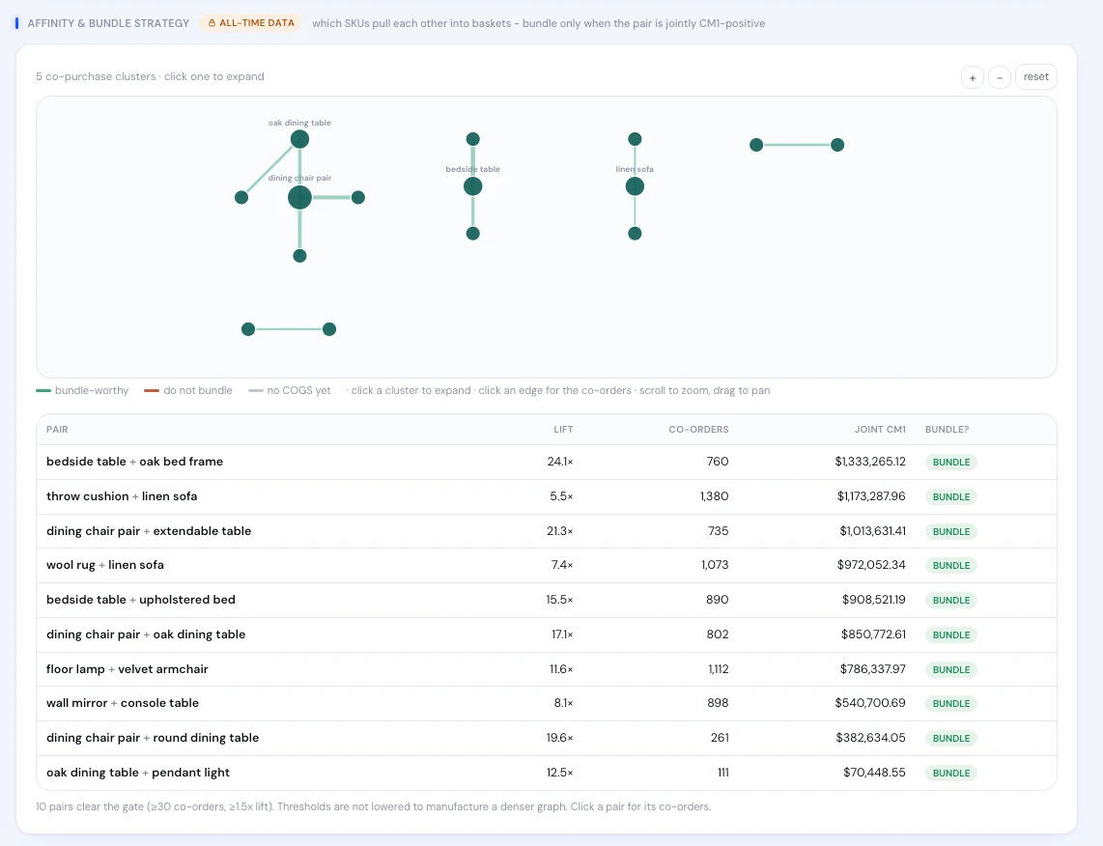The width and height of the screenshot is (1103, 846).
Task: Open the bedside table + oak bed frame pair
Action: 547,462
